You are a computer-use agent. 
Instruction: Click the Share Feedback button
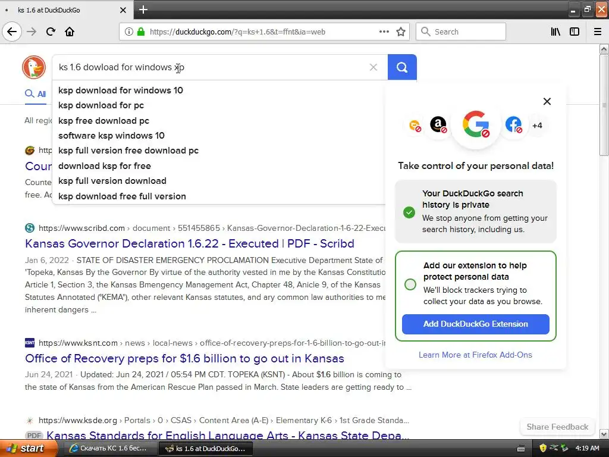557,427
